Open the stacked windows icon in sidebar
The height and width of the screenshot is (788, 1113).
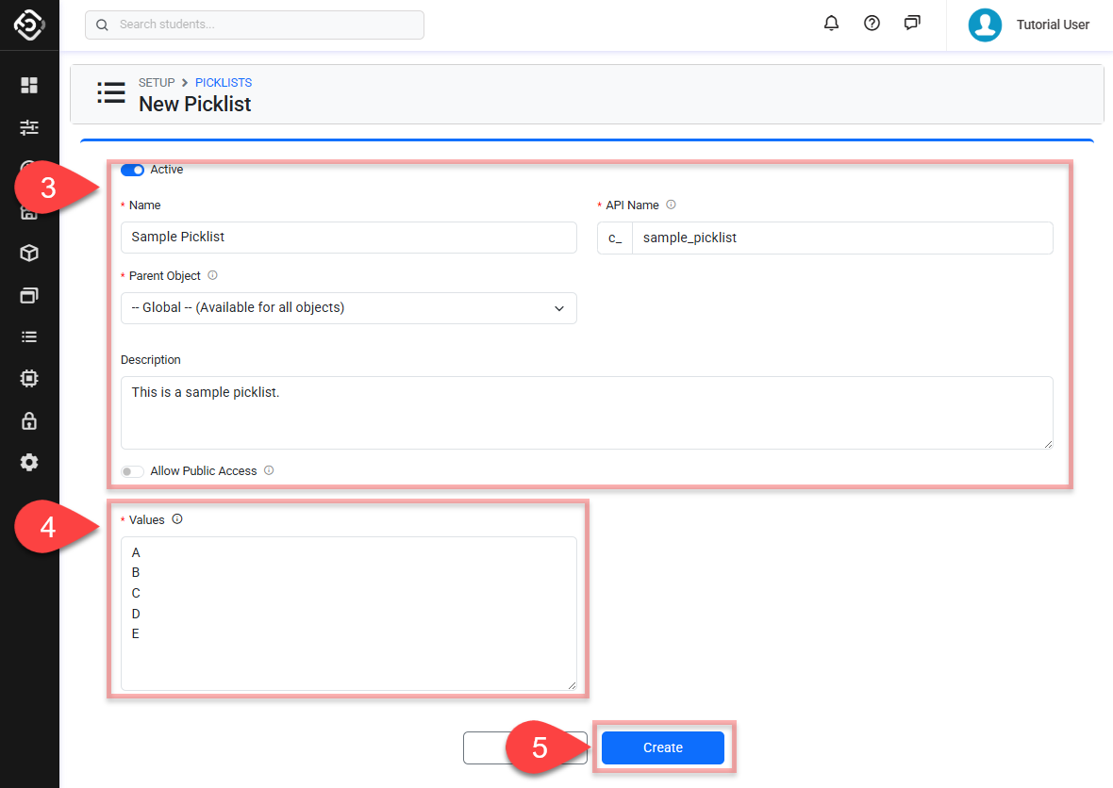pos(29,295)
